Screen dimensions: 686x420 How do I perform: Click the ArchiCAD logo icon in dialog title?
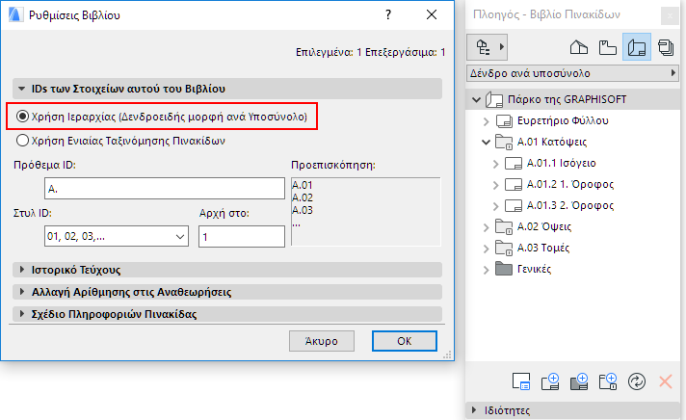[x=14, y=14]
